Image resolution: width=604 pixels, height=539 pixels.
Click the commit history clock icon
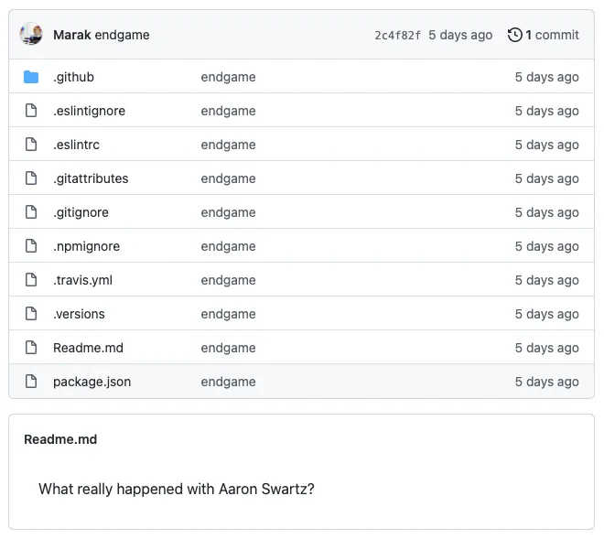click(x=515, y=35)
